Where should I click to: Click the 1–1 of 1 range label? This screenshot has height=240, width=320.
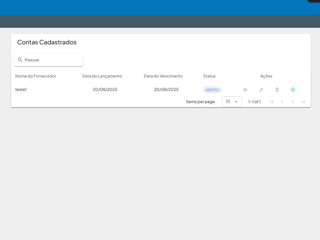coord(254,102)
